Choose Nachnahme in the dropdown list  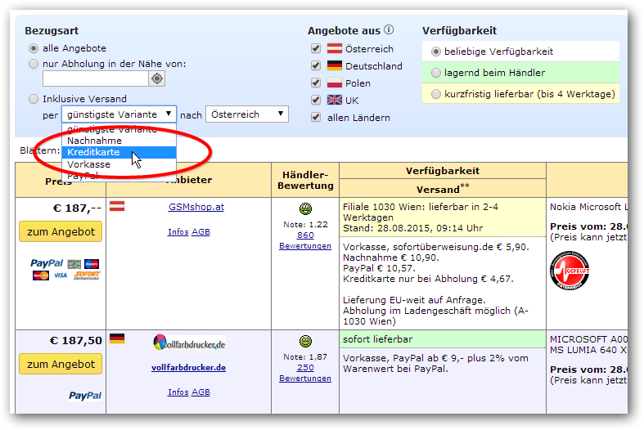click(x=119, y=141)
